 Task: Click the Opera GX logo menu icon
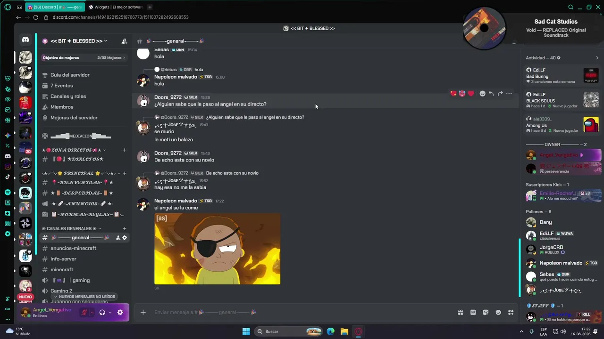pos(8,7)
